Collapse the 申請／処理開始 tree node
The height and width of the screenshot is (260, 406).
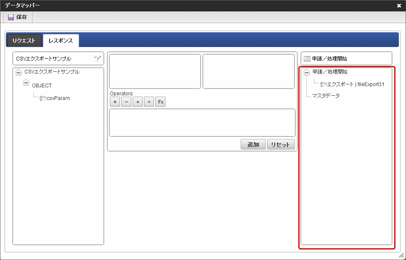click(307, 72)
